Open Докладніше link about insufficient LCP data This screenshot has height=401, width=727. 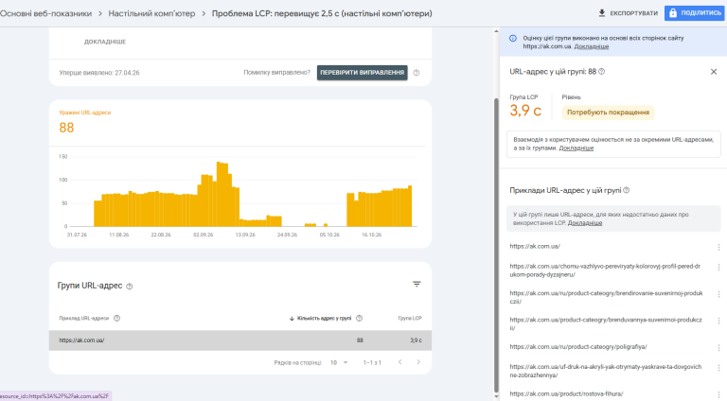click(585, 223)
